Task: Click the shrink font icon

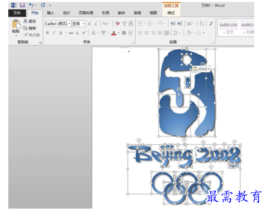Action: pyautogui.click(x=96, y=24)
